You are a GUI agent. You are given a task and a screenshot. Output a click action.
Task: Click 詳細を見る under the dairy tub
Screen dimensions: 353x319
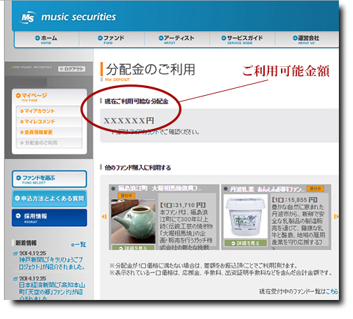246,243
